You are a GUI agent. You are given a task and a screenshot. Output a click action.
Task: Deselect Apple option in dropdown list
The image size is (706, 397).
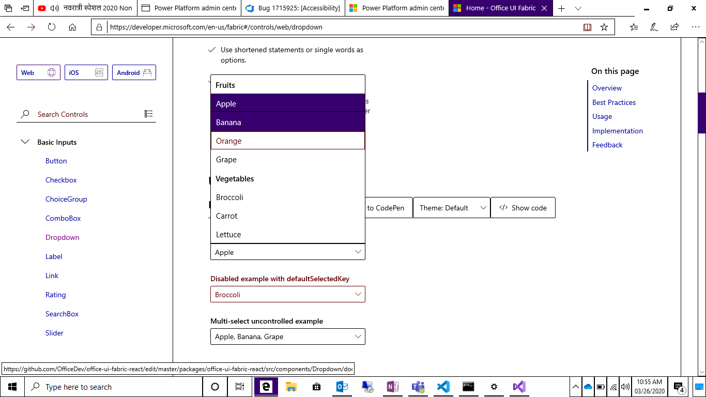288,103
